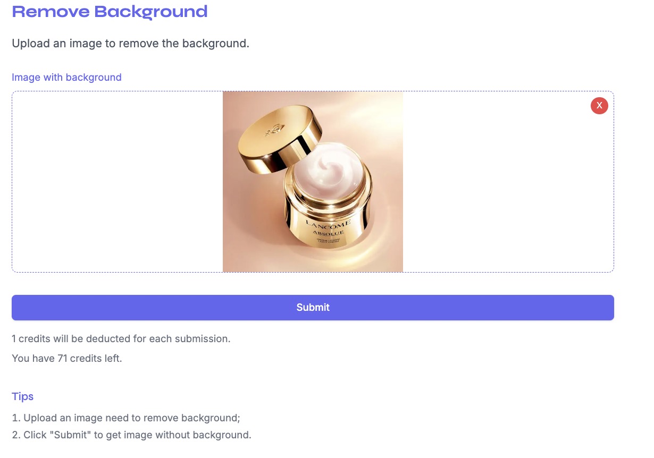
Task: Click the Submit button to remove background
Action: [313, 307]
